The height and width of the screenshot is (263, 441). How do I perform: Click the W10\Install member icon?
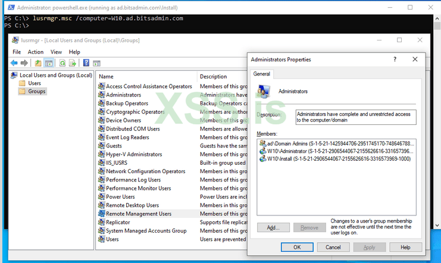click(x=262, y=159)
